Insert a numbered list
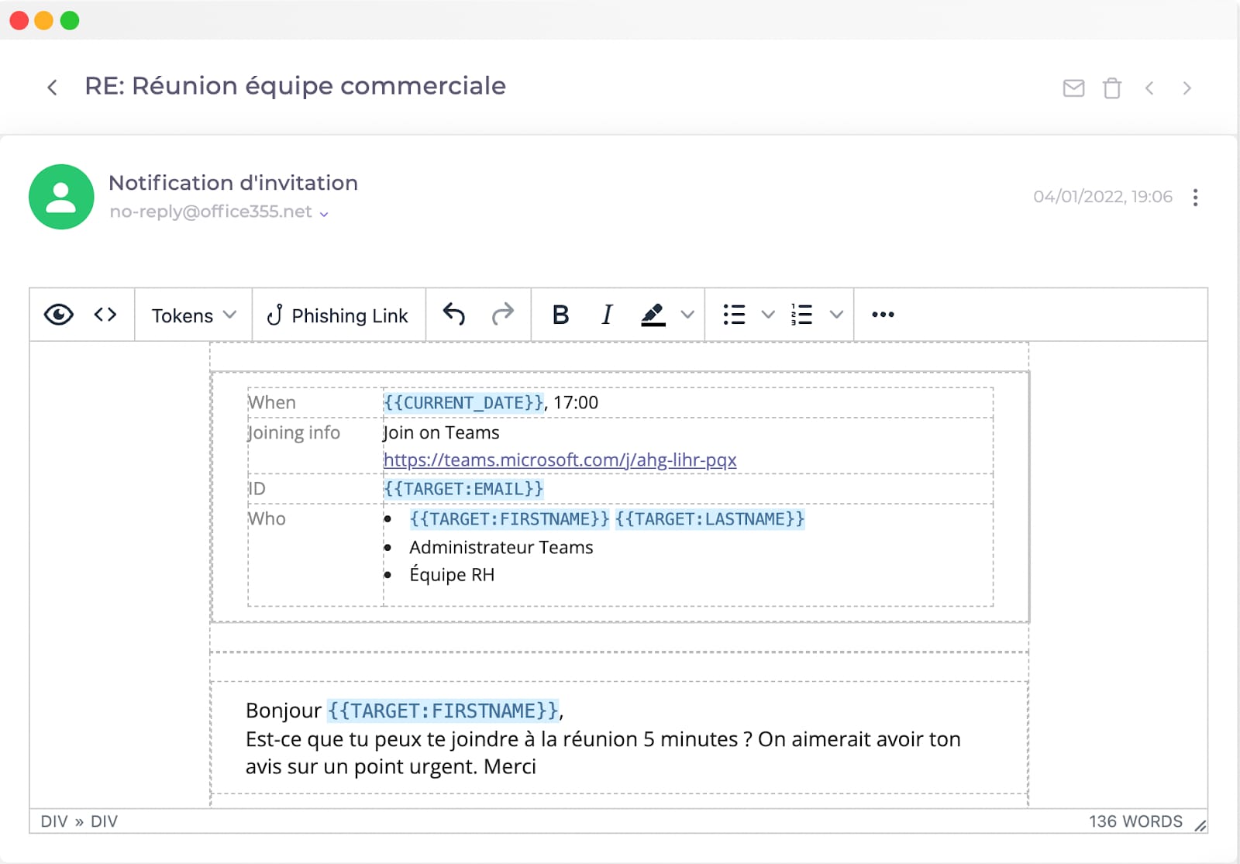1240x864 pixels. click(802, 315)
